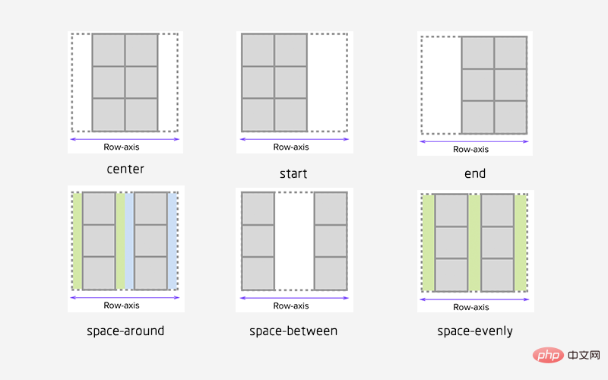Click the space-between diagram
This screenshot has width=608, height=380.
294,250
